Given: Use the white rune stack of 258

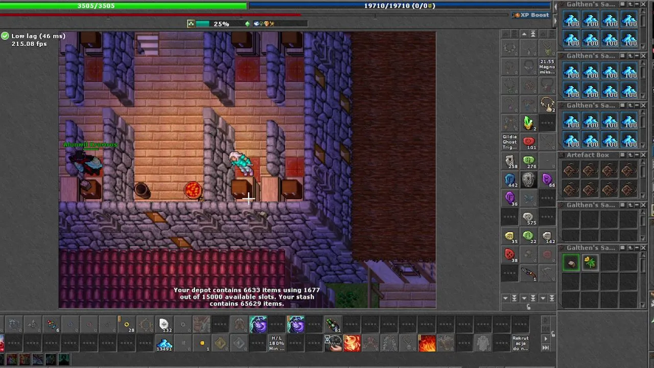Looking at the screenshot, I should tap(510, 162).
